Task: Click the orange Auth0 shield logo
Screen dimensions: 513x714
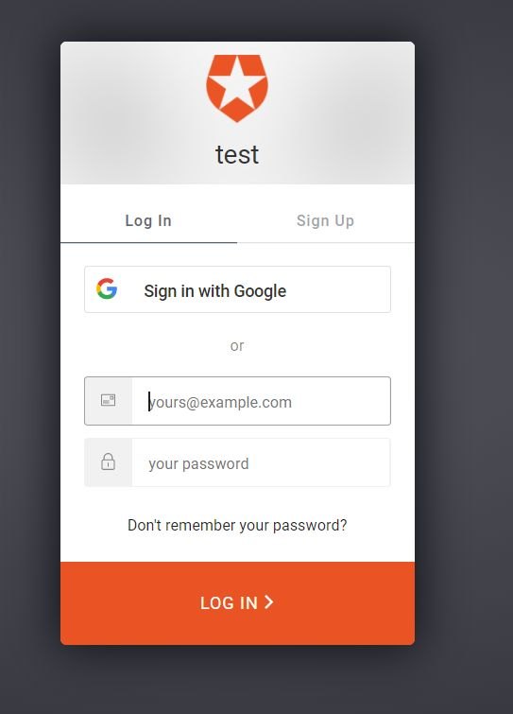Action: tap(237, 88)
